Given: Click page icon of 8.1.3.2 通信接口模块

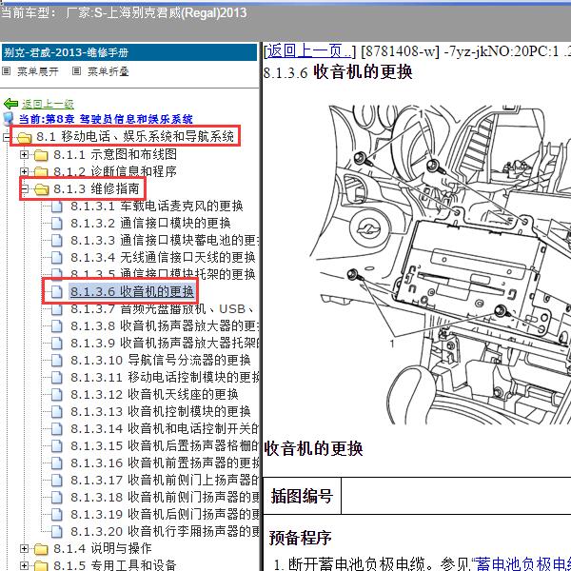Looking at the screenshot, I should pos(57,224).
